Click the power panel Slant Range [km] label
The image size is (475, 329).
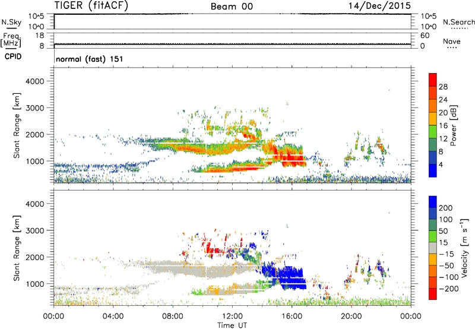17,125
